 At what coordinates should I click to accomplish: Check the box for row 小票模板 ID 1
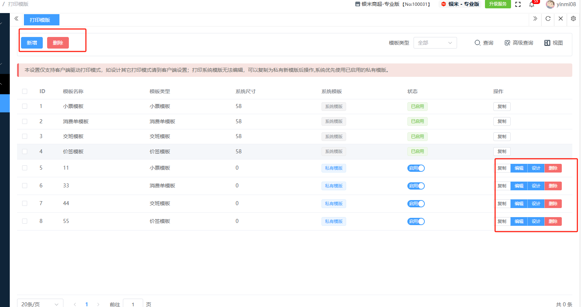tap(25, 106)
